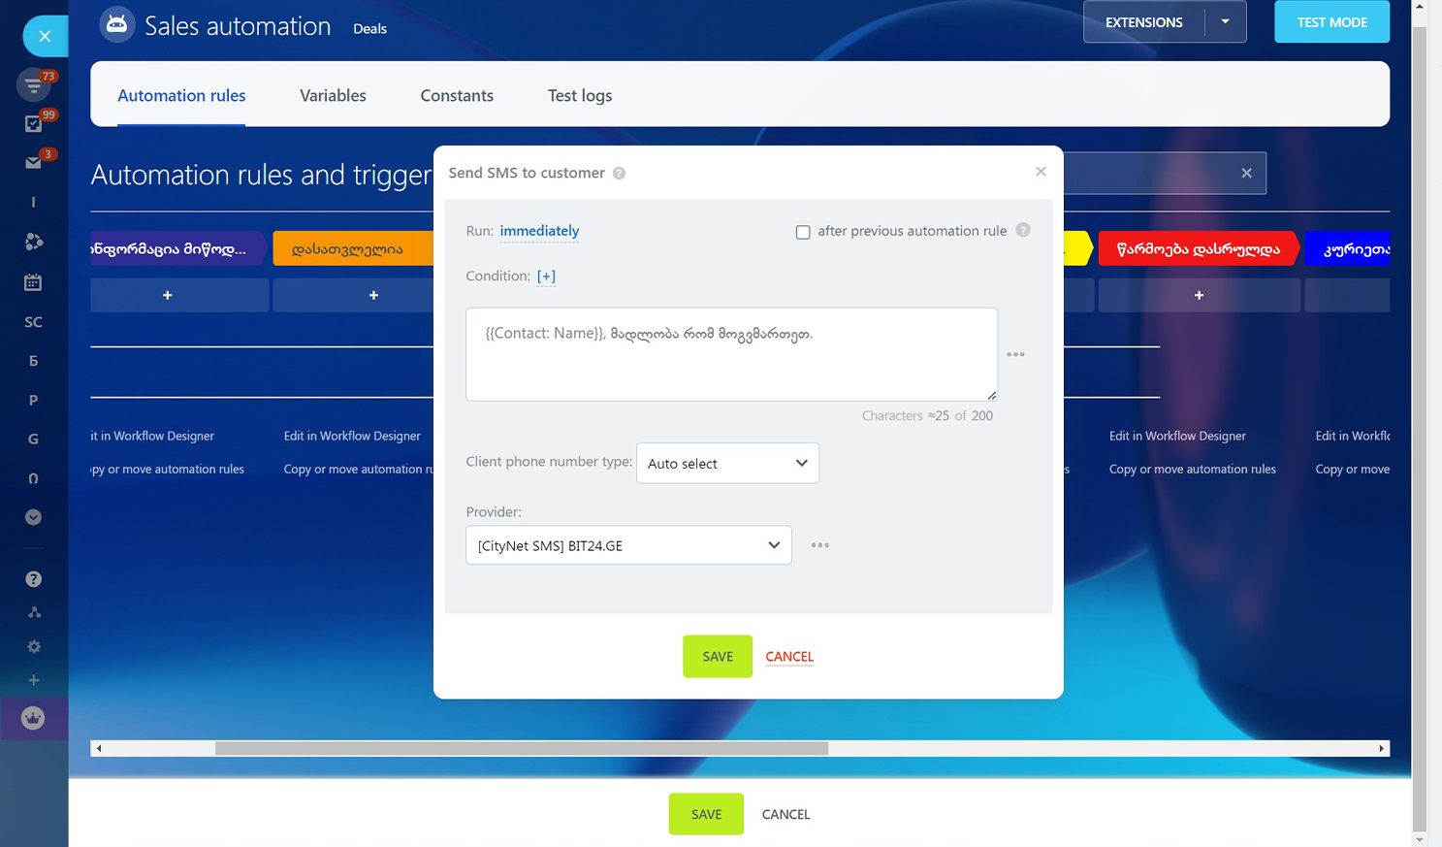Enable 'after previous automation rule' checkbox
This screenshot has width=1442, height=847.
803,232
